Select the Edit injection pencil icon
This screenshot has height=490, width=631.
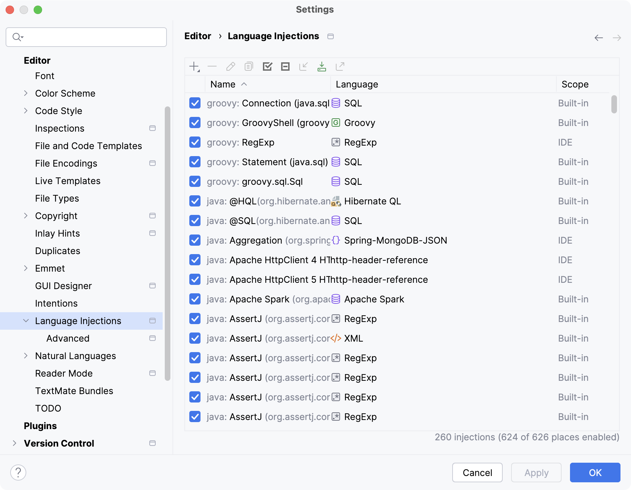point(230,66)
